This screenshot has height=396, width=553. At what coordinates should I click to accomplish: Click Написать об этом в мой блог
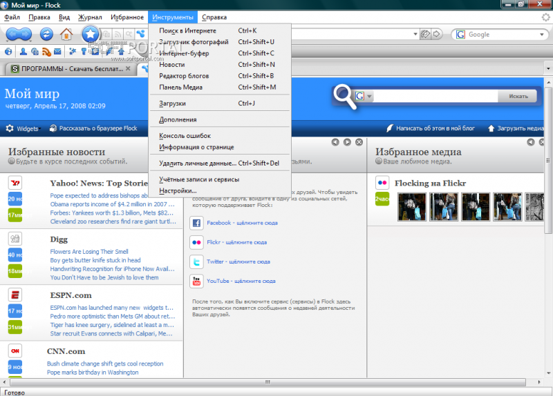coord(430,128)
